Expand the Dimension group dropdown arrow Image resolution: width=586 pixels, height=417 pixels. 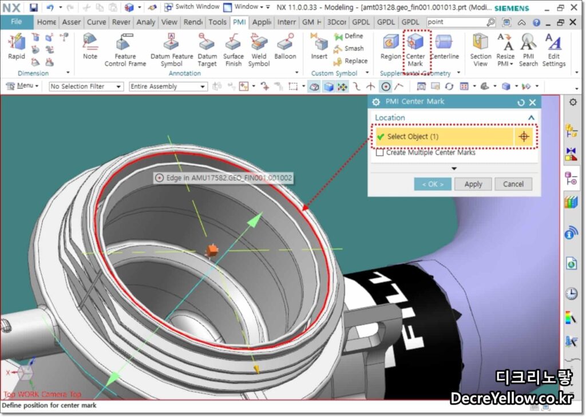point(68,73)
